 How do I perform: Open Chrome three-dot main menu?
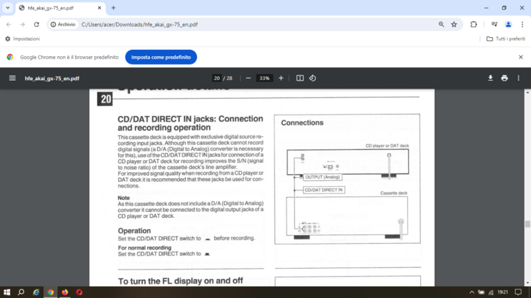[x=521, y=24]
